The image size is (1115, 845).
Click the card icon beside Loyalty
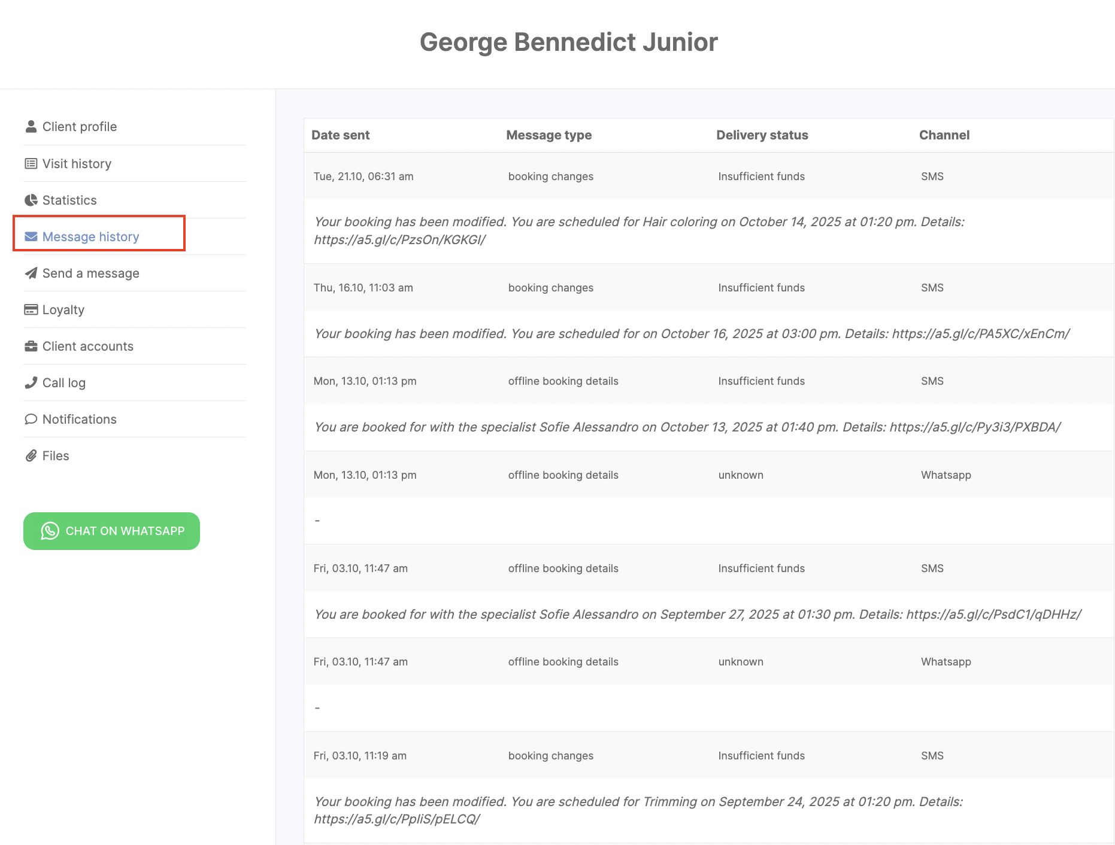coord(31,310)
